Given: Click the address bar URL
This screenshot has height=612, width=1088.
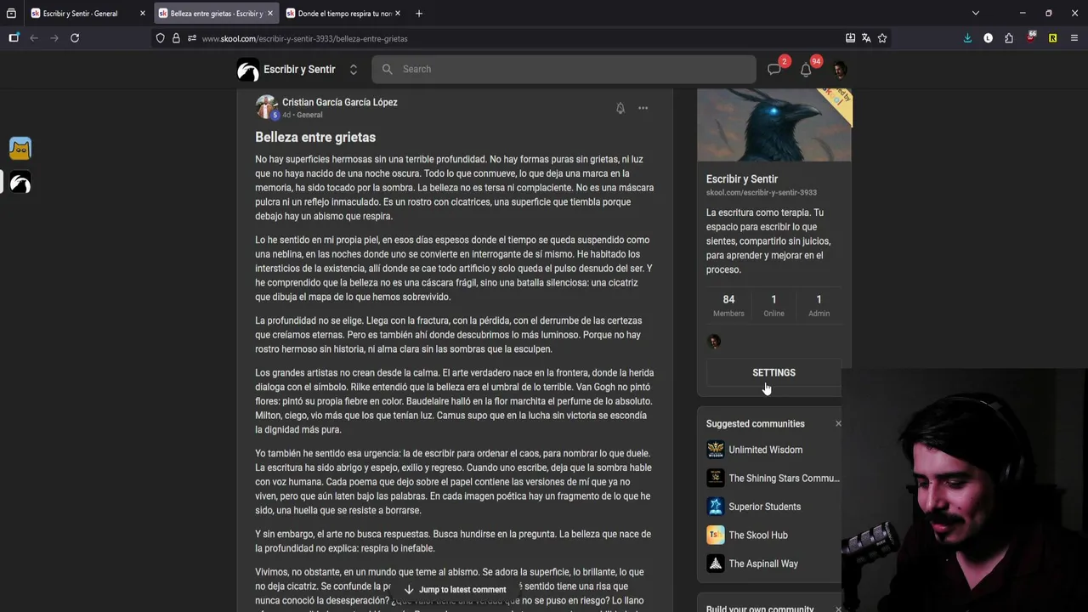Looking at the screenshot, I should [x=304, y=38].
